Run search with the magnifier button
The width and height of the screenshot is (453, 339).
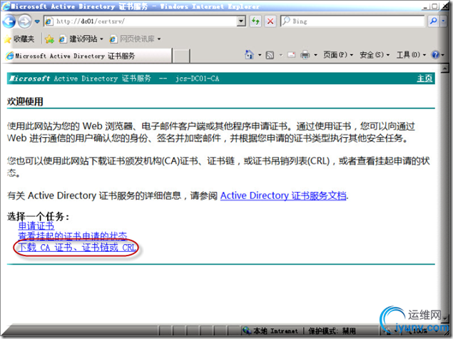(x=433, y=21)
